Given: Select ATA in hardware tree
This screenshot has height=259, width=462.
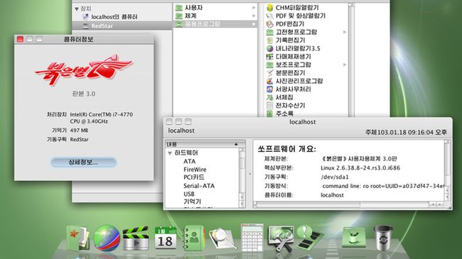Looking at the screenshot, I should pyautogui.click(x=190, y=161).
